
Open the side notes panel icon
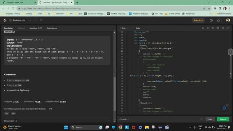[230, 52]
